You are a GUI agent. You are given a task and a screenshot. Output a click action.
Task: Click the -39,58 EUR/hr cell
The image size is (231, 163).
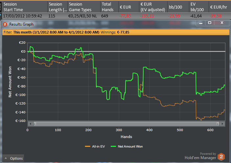(215, 16)
